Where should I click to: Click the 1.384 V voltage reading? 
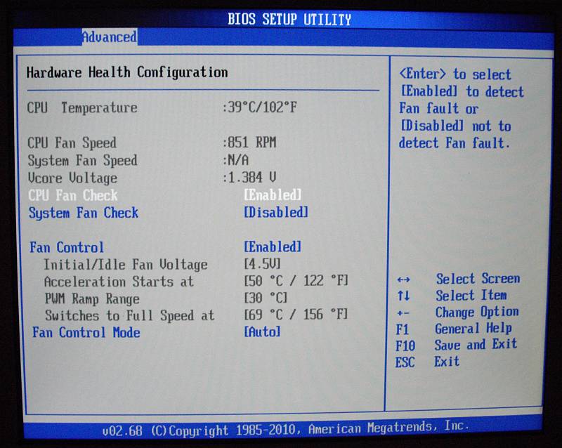(249, 177)
